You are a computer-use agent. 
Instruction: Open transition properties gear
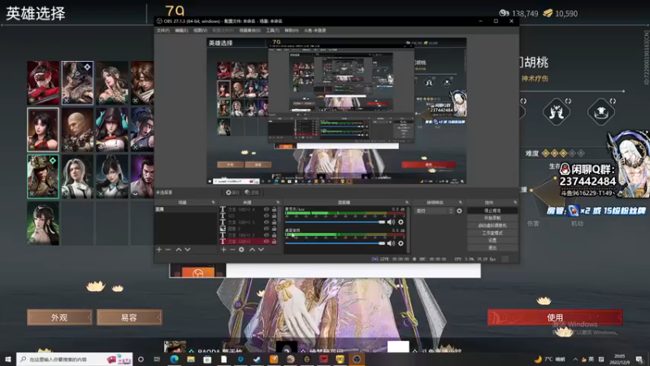459,211
